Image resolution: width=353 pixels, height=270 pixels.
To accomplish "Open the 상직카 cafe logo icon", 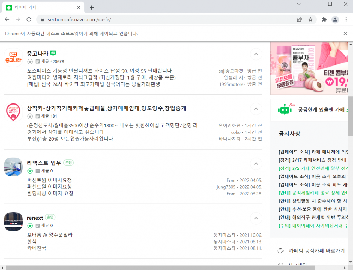I will [13, 112].
